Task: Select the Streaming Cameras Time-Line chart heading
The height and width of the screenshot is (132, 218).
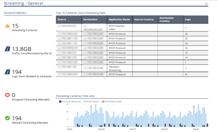Action: click(x=75, y=96)
